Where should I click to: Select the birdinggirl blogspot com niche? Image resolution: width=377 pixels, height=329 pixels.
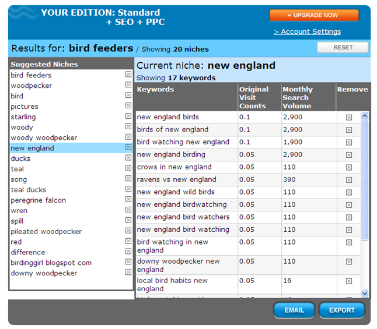(51, 263)
